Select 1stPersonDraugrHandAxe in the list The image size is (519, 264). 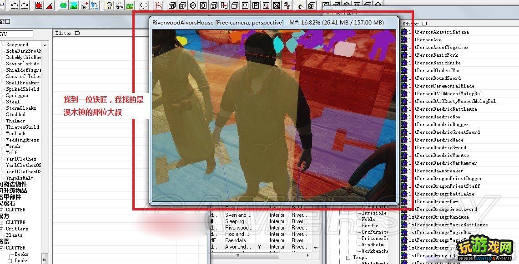[438, 217]
